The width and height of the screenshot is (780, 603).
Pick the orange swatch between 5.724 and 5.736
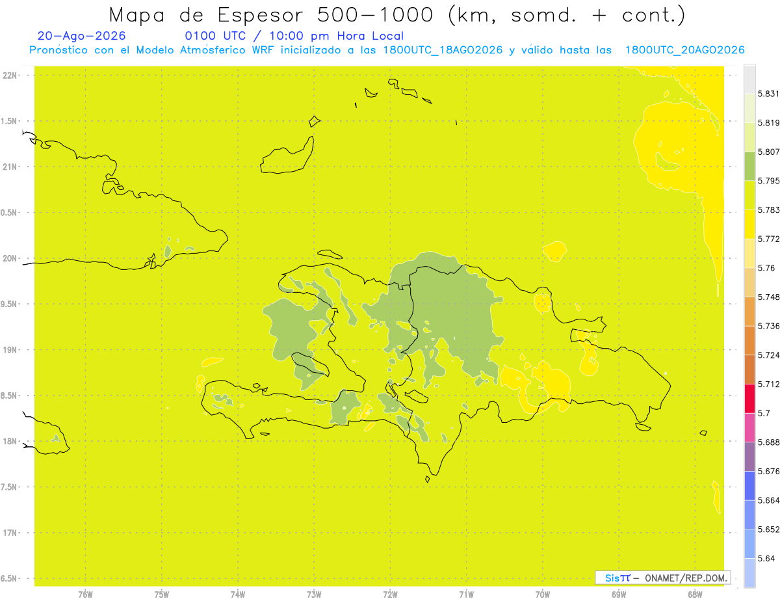[749, 340]
